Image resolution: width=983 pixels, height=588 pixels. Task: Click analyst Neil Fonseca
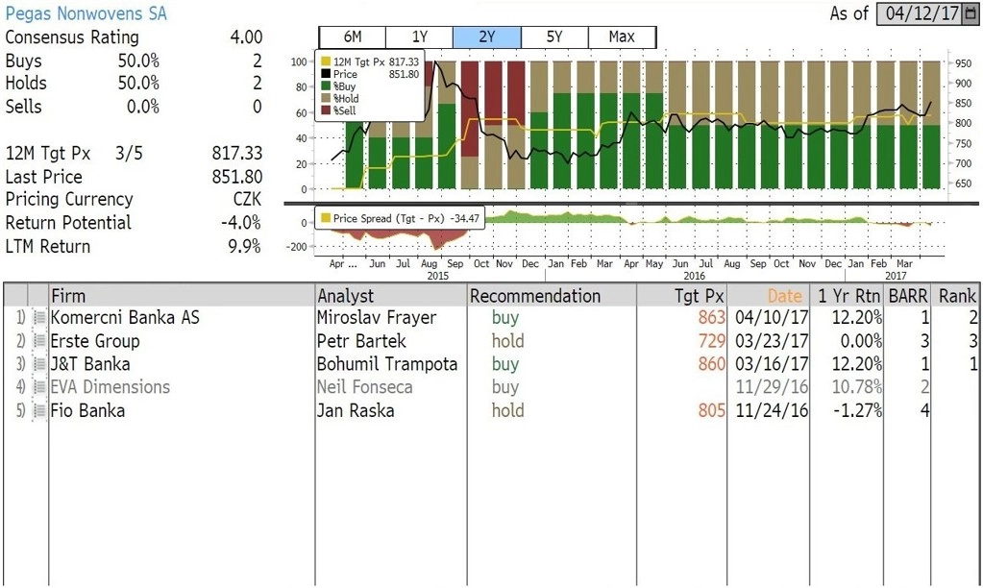tap(365, 387)
